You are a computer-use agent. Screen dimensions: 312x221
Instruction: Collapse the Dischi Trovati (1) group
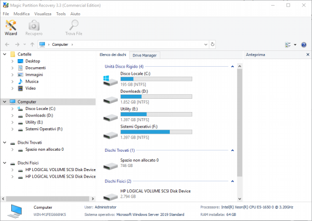232,150
